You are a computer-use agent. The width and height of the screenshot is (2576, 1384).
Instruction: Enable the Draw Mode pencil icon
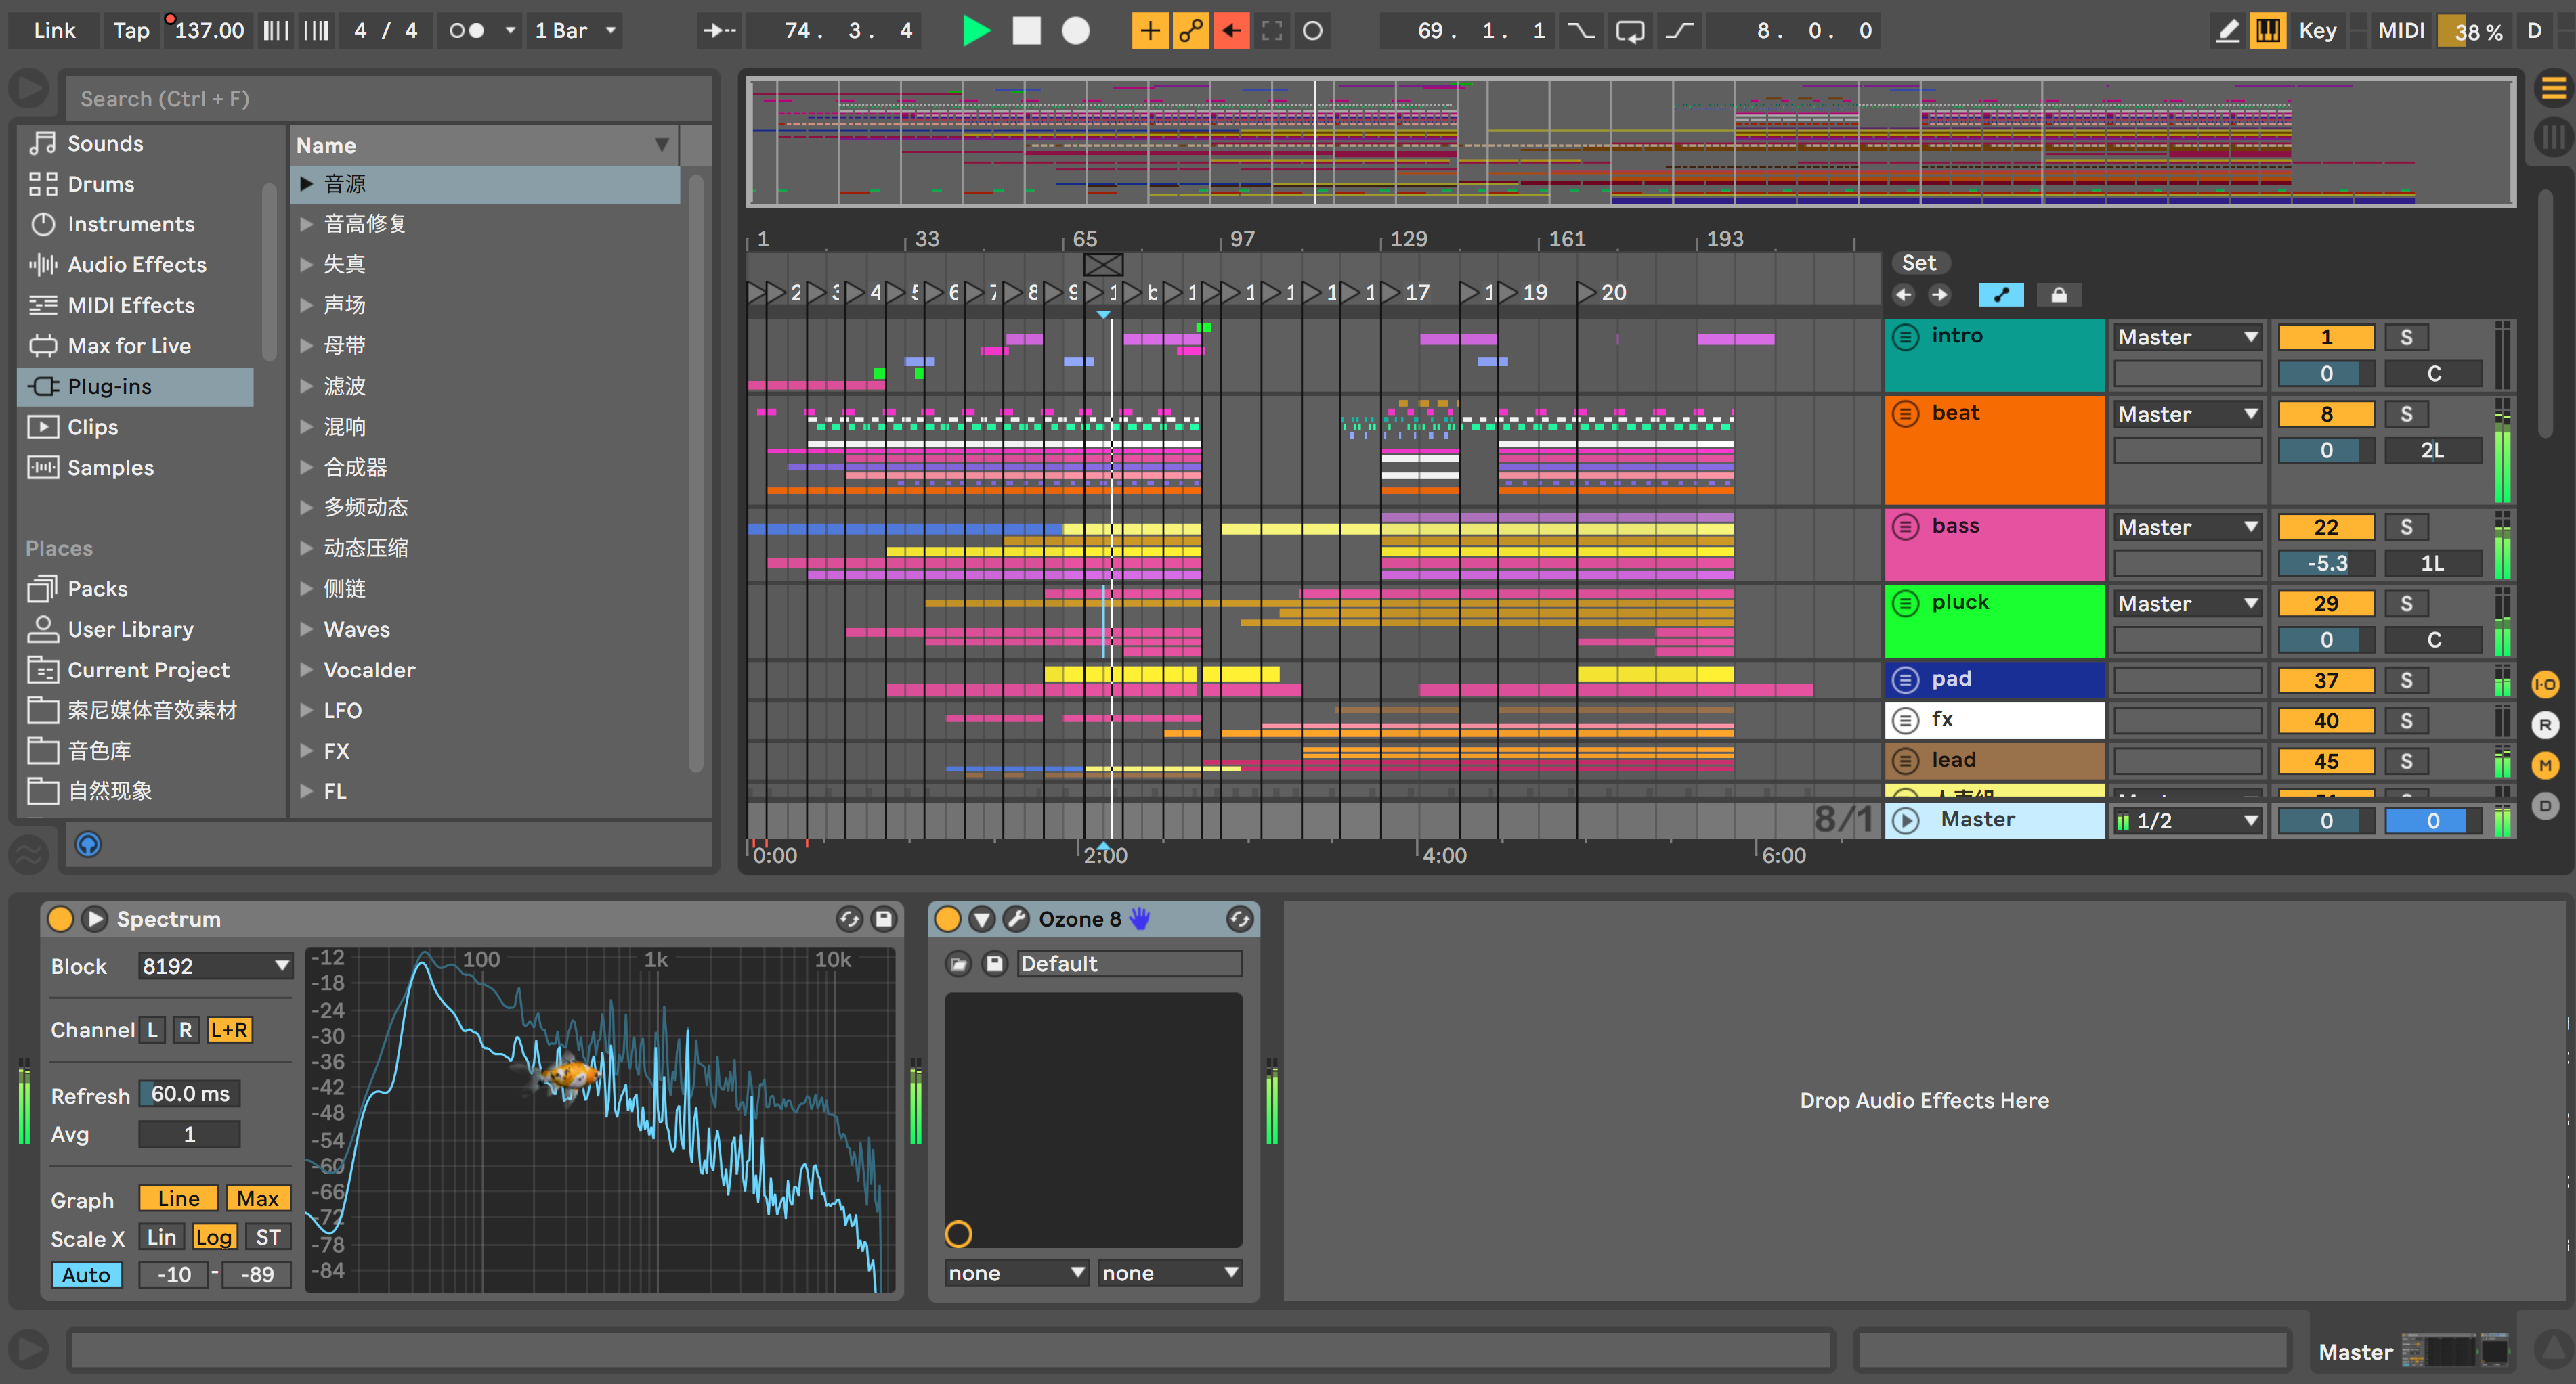pos(2227,31)
